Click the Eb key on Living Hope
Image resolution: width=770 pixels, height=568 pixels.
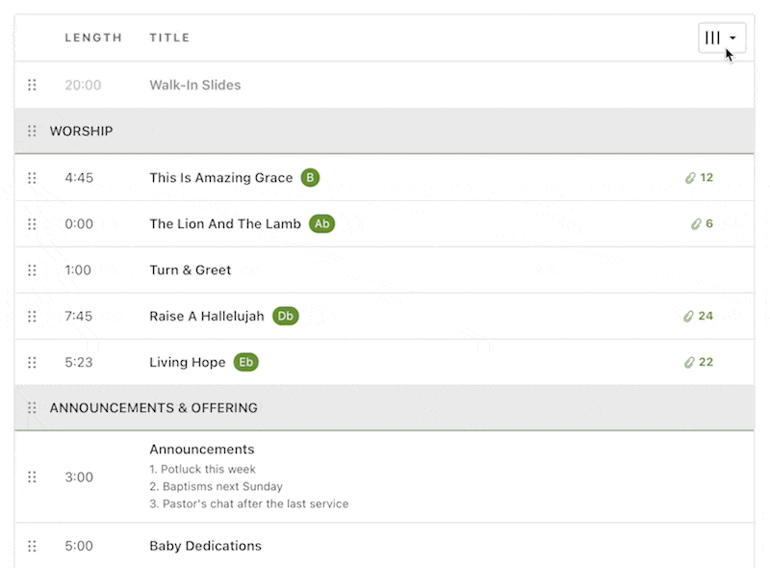pyautogui.click(x=246, y=363)
